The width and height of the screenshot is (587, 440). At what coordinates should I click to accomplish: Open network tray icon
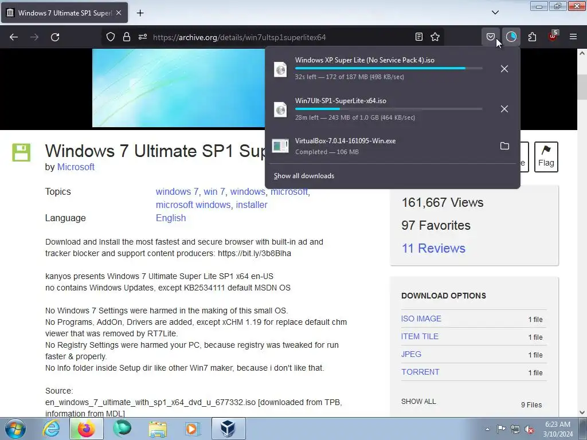point(515,430)
